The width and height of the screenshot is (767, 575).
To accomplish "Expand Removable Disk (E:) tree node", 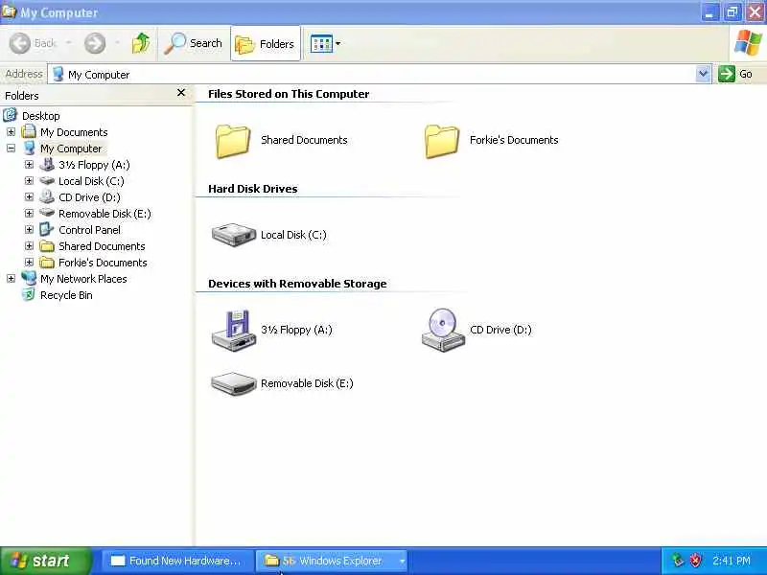I will (x=29, y=213).
